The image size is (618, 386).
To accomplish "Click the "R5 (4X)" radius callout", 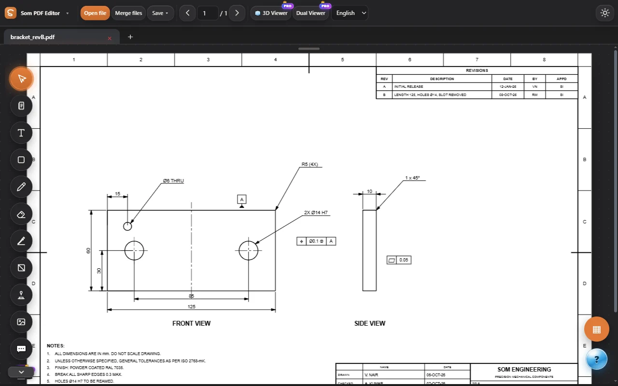I will (310, 165).
